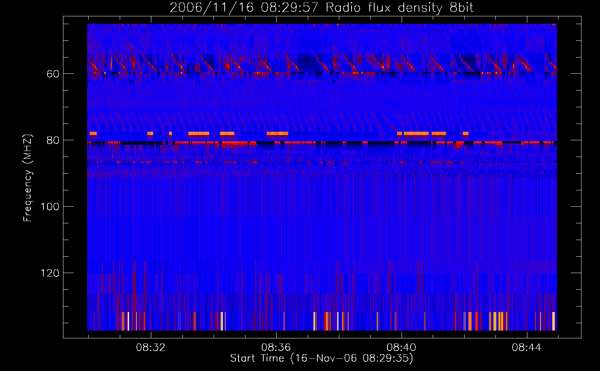Click the 'Start Time (16-Nov-06 08:29:35)' x-axis label

(322, 358)
